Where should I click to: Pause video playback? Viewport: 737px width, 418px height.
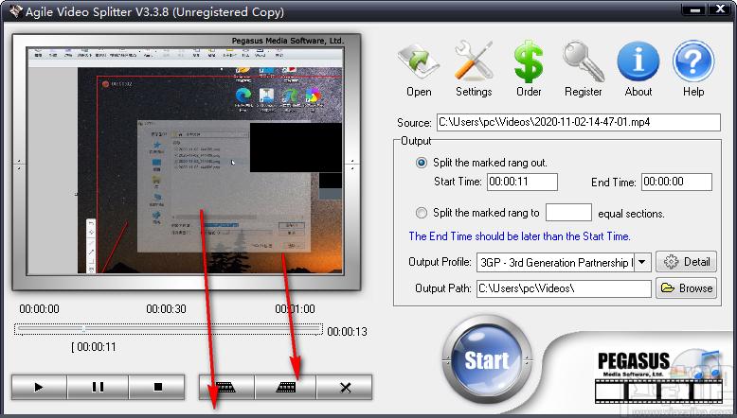pos(98,387)
